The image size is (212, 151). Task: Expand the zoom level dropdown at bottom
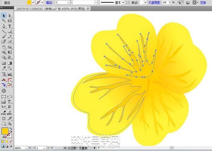tap(26, 148)
